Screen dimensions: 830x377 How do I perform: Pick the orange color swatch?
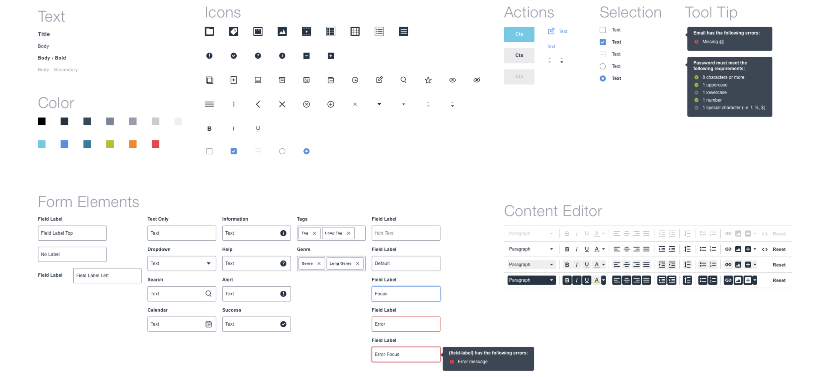133,144
